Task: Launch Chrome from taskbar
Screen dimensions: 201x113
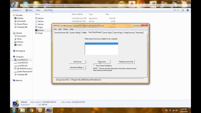Action: (x=31, y=110)
